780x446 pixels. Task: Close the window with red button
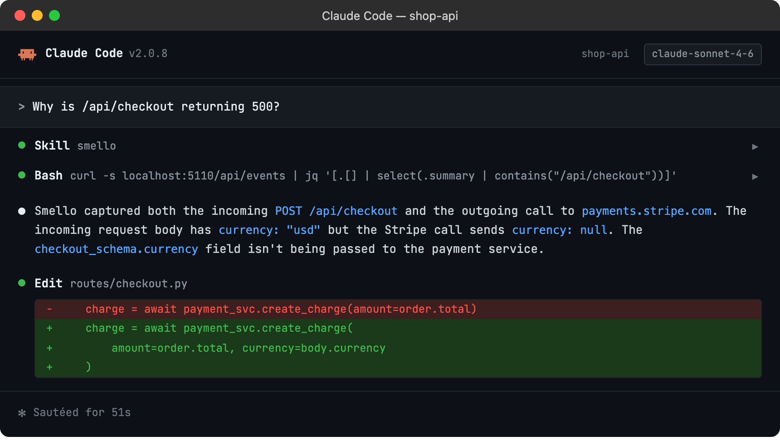[x=20, y=15]
